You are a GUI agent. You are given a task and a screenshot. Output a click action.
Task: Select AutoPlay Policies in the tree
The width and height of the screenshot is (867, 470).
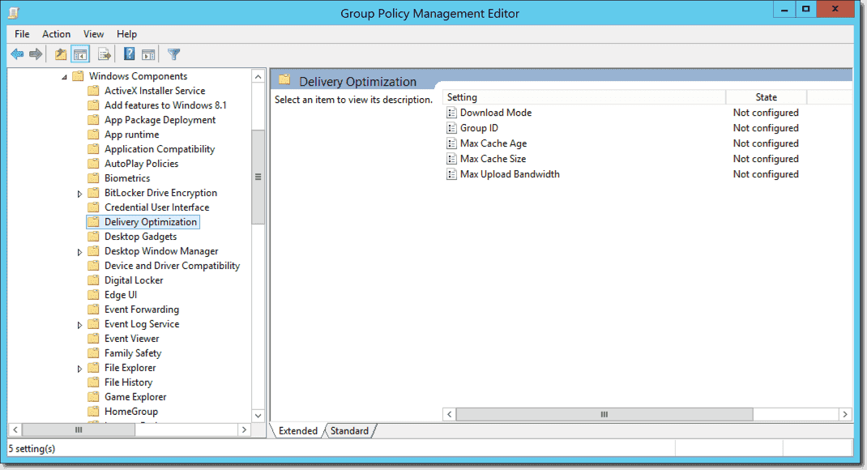click(x=142, y=164)
